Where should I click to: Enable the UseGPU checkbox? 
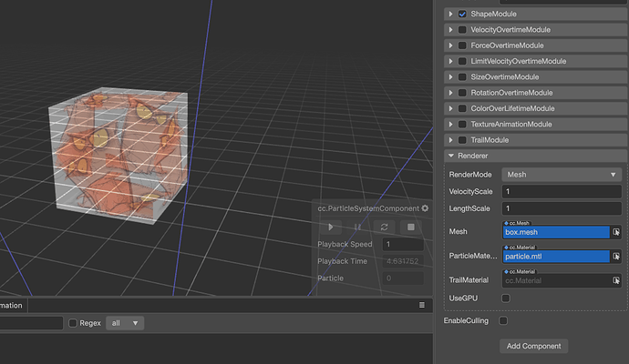pyautogui.click(x=505, y=298)
